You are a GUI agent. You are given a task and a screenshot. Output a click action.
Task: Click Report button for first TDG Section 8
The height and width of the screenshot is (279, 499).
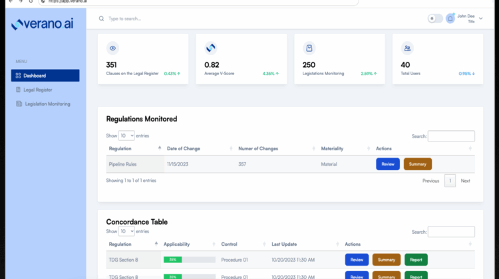pos(416,259)
